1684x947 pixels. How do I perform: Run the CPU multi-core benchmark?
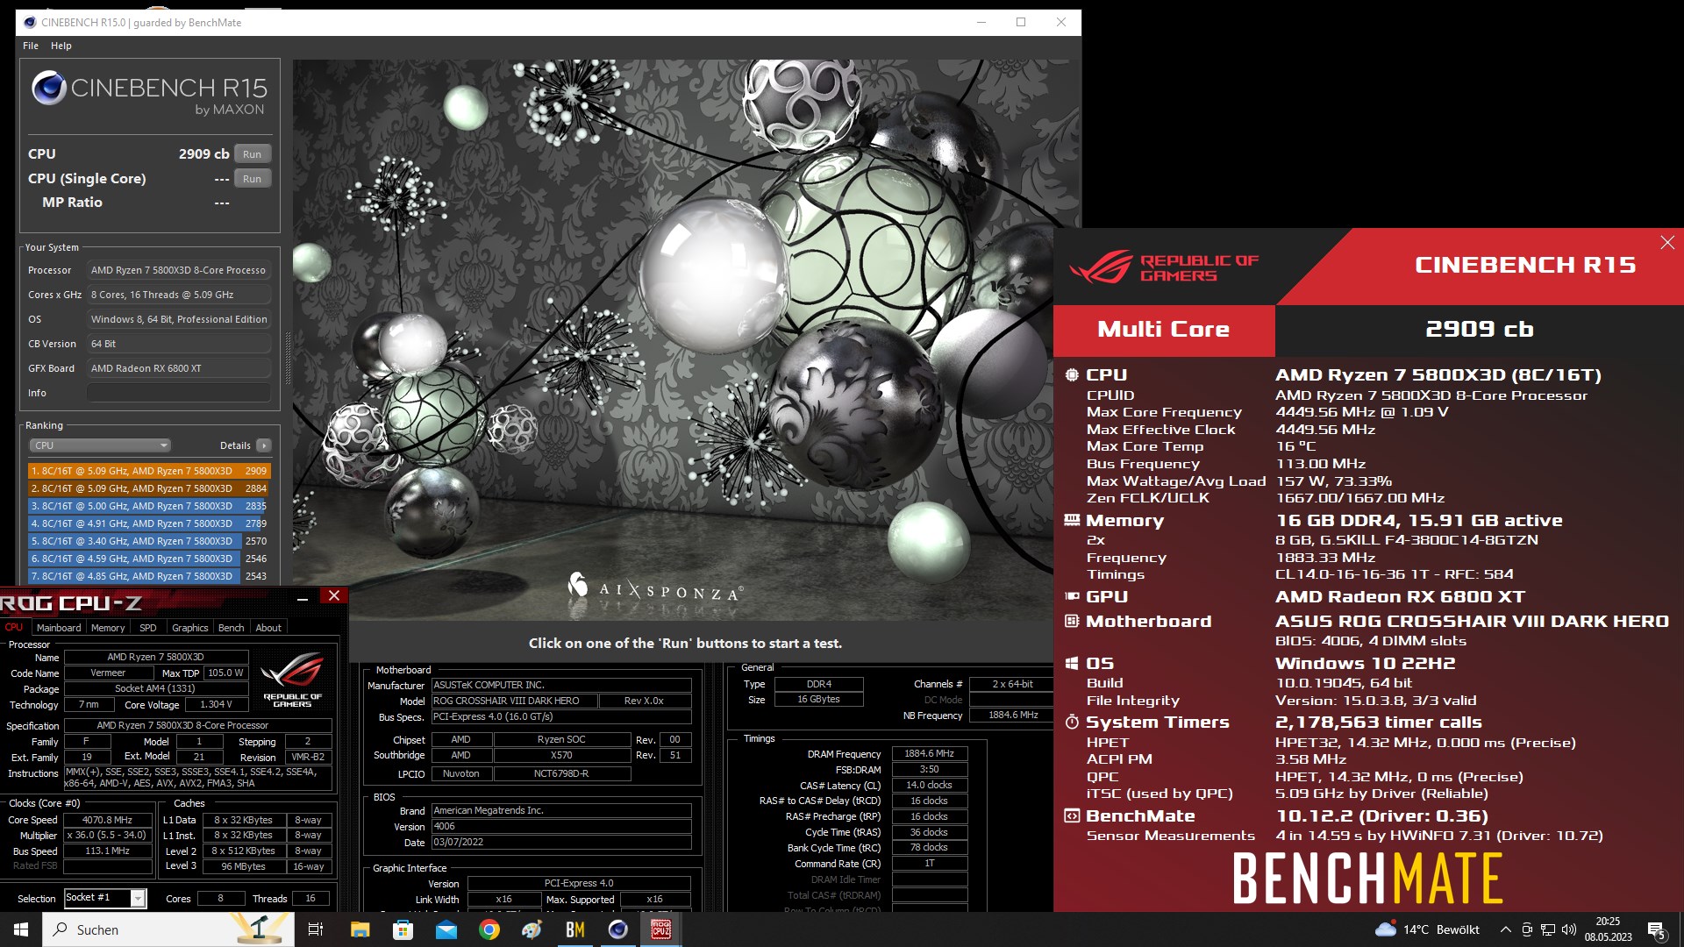[x=253, y=154]
